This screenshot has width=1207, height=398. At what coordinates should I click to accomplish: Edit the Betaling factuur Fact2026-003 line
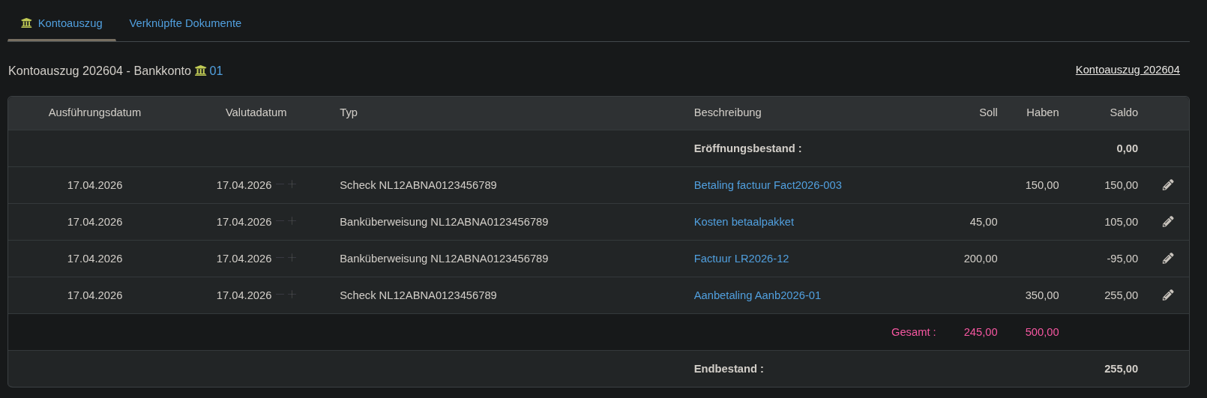tap(1168, 185)
